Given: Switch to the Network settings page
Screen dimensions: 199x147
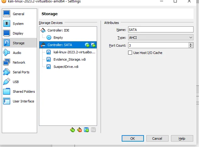Looking at the screenshot, I should click(19, 62).
